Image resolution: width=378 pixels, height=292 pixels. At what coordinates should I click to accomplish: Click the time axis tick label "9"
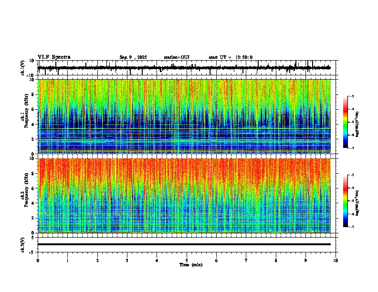point(305,261)
